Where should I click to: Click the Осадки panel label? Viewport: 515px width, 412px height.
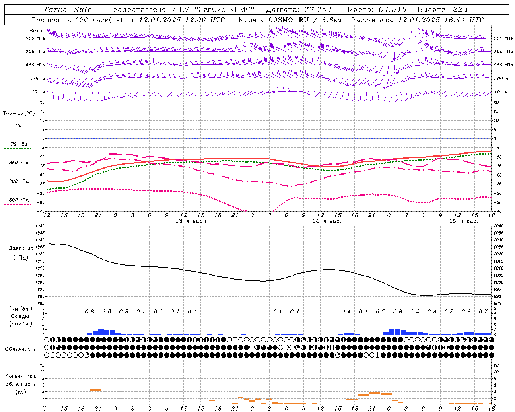[20, 316]
